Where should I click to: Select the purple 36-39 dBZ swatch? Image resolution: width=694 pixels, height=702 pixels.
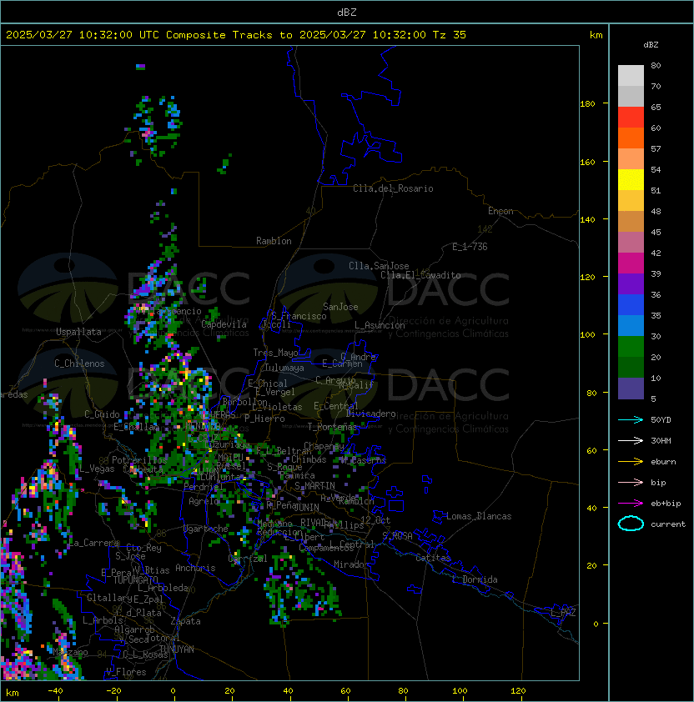click(631, 284)
